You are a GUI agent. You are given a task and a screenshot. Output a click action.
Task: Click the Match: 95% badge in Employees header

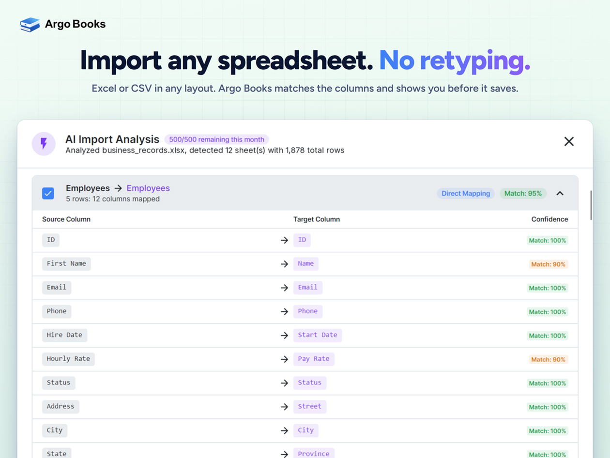(523, 193)
